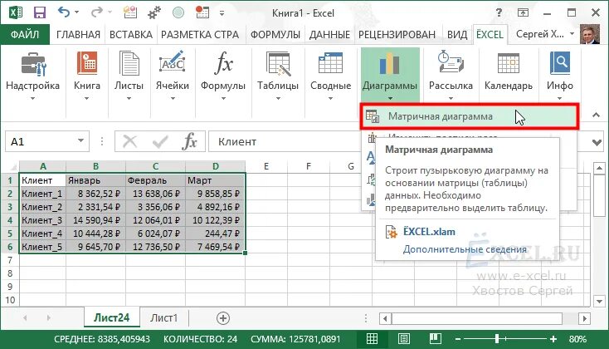Select column header E

(266, 166)
